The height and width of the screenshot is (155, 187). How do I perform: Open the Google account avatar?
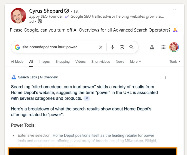pos(174,47)
